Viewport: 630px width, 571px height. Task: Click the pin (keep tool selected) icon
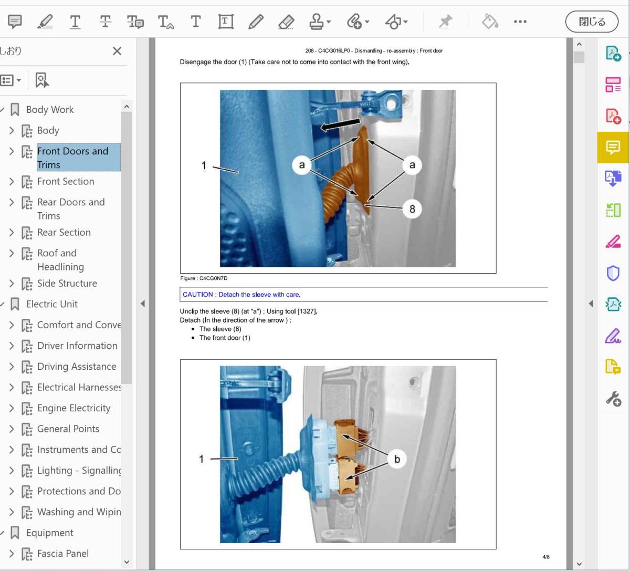pyautogui.click(x=445, y=22)
